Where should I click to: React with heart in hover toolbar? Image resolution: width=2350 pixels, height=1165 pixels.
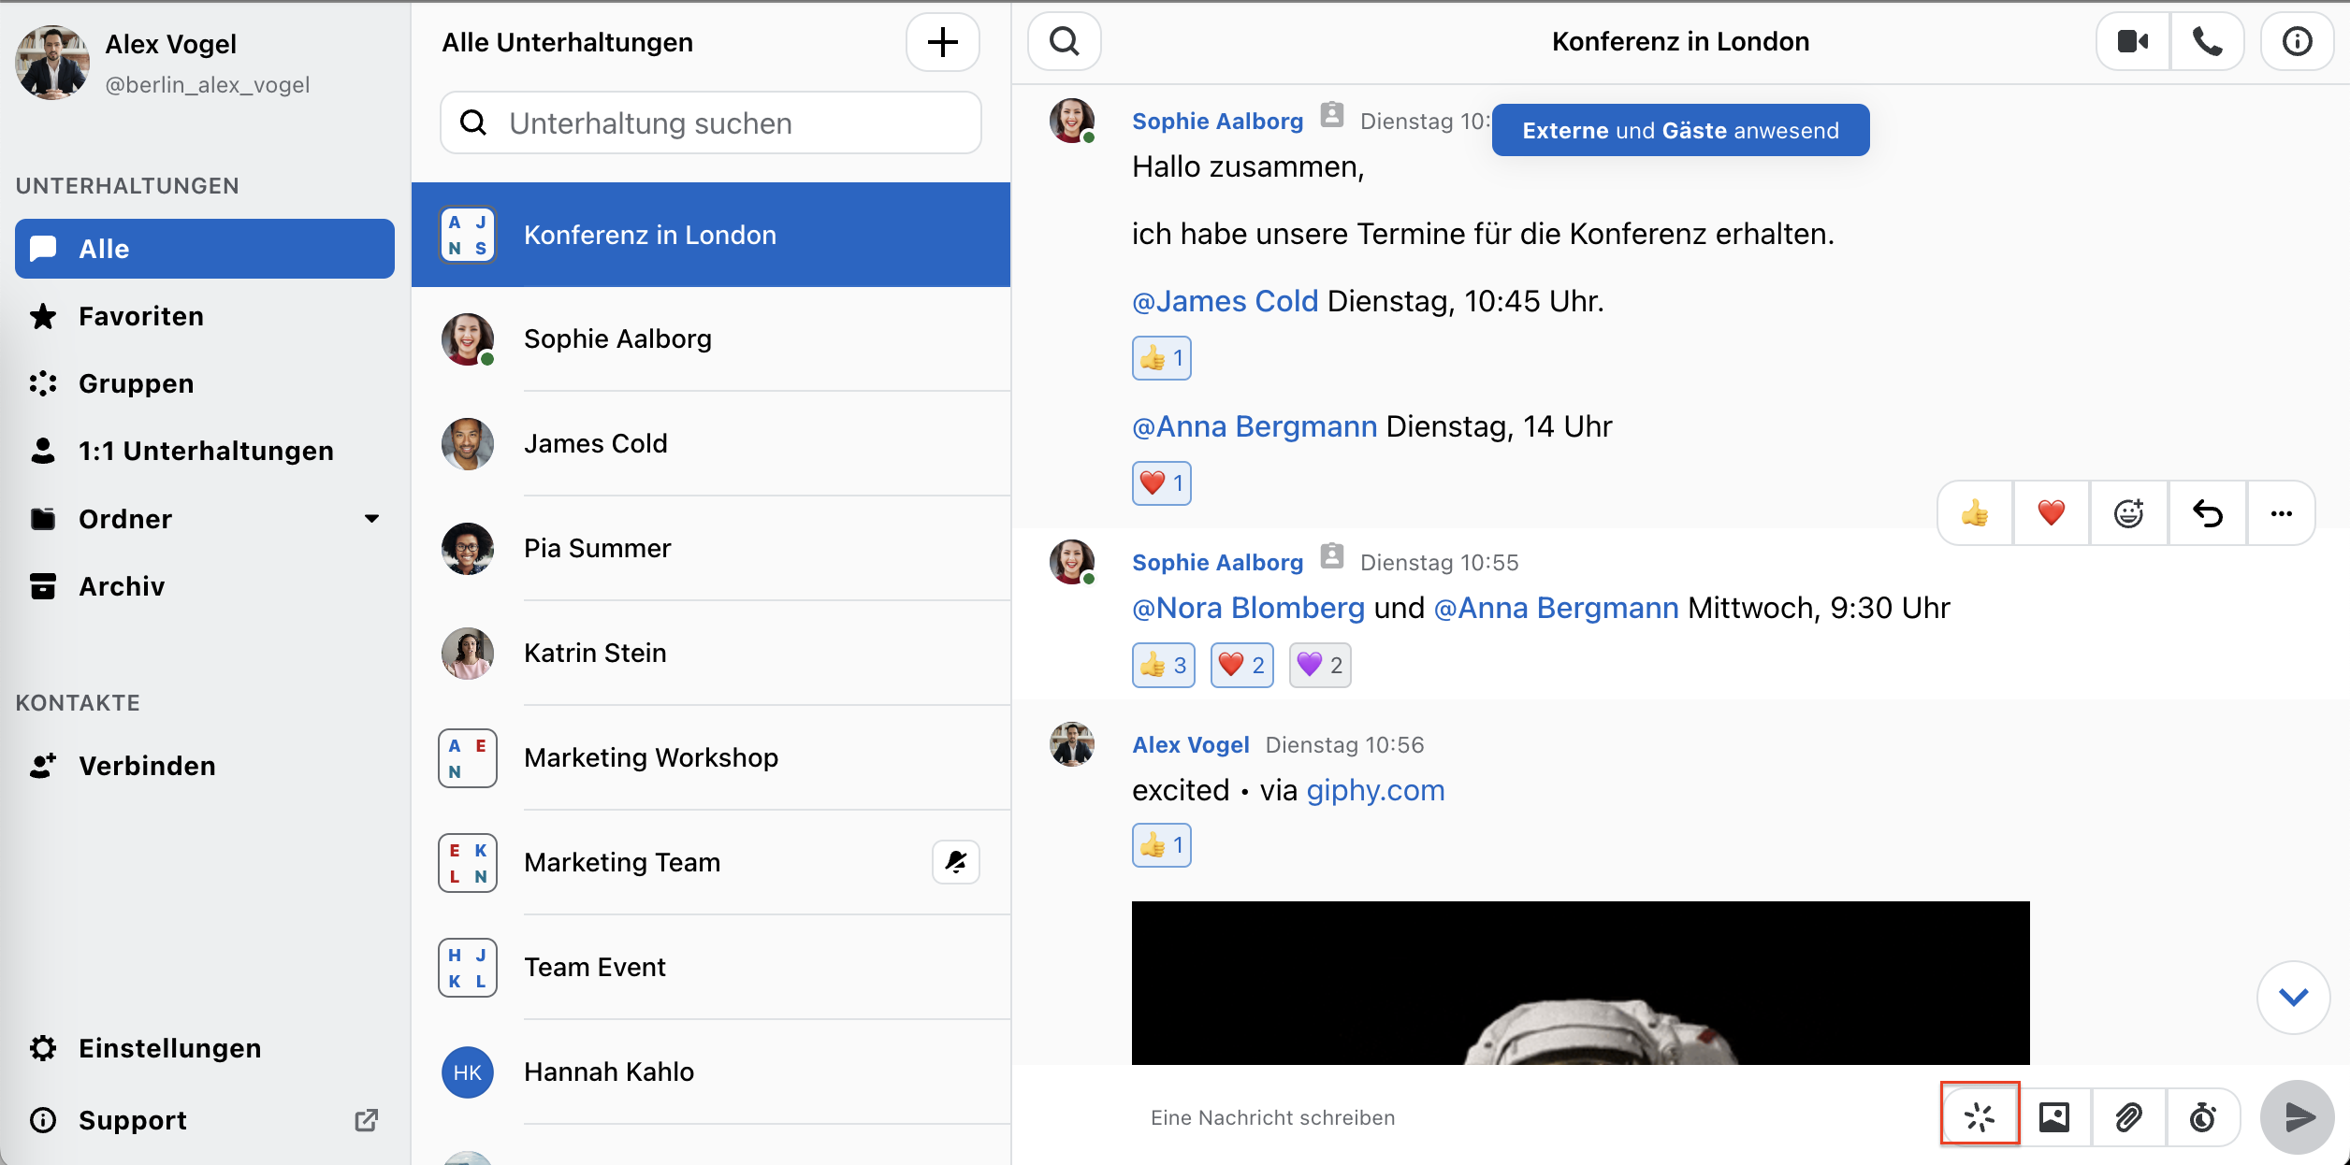click(2052, 513)
